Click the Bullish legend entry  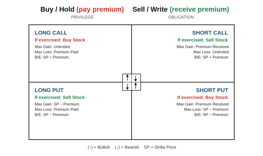(x=99, y=147)
